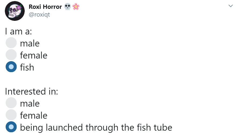Open the Roxi Horror display name
Screen dimensions: 239x136
[45, 7]
